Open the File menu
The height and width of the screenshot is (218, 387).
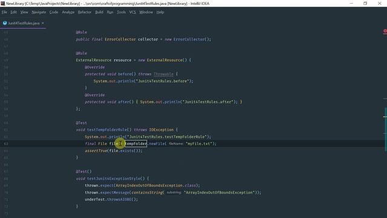[x=4, y=12]
